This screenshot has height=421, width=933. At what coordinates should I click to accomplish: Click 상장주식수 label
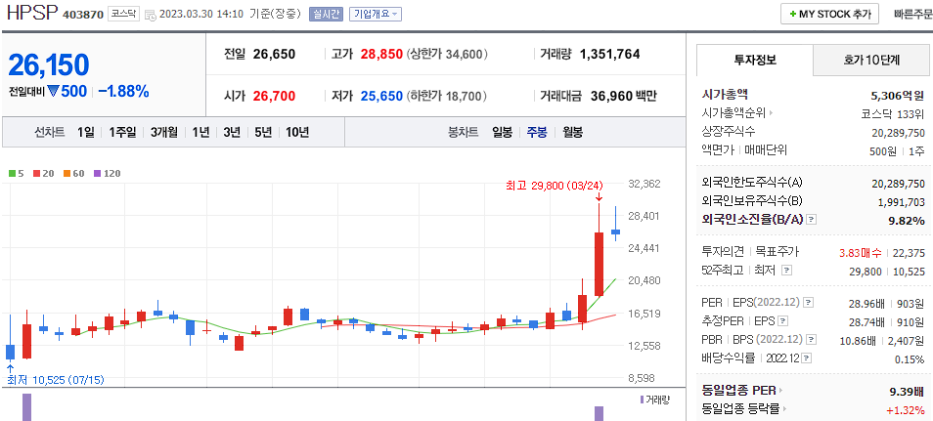(729, 132)
